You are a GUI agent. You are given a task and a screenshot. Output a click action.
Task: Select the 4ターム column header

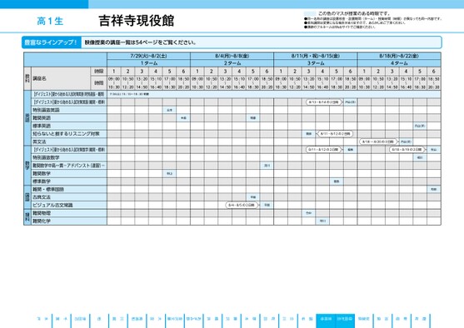click(x=399, y=63)
